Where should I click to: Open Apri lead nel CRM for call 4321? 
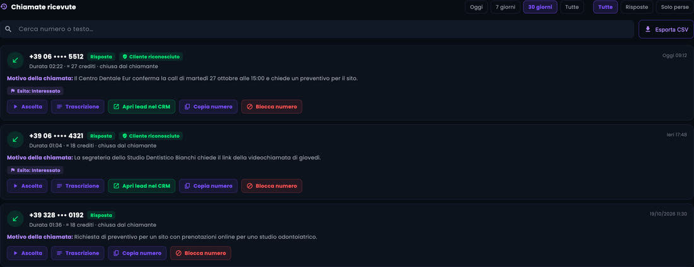tap(141, 186)
